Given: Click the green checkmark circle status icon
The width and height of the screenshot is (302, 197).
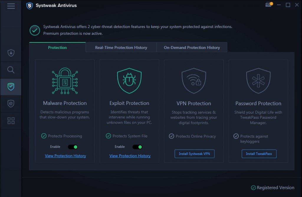Looking at the screenshot, I should 35,30.
